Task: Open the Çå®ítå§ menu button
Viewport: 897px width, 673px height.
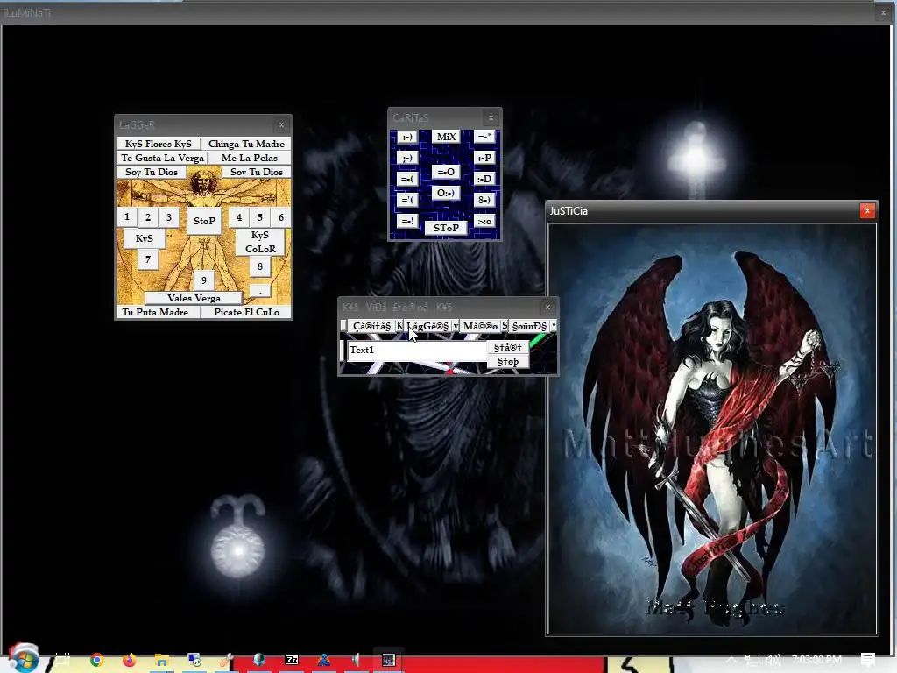Action: tap(371, 326)
